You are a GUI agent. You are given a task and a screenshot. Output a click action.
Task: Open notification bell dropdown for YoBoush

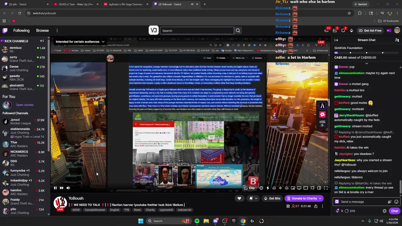tap(253, 198)
